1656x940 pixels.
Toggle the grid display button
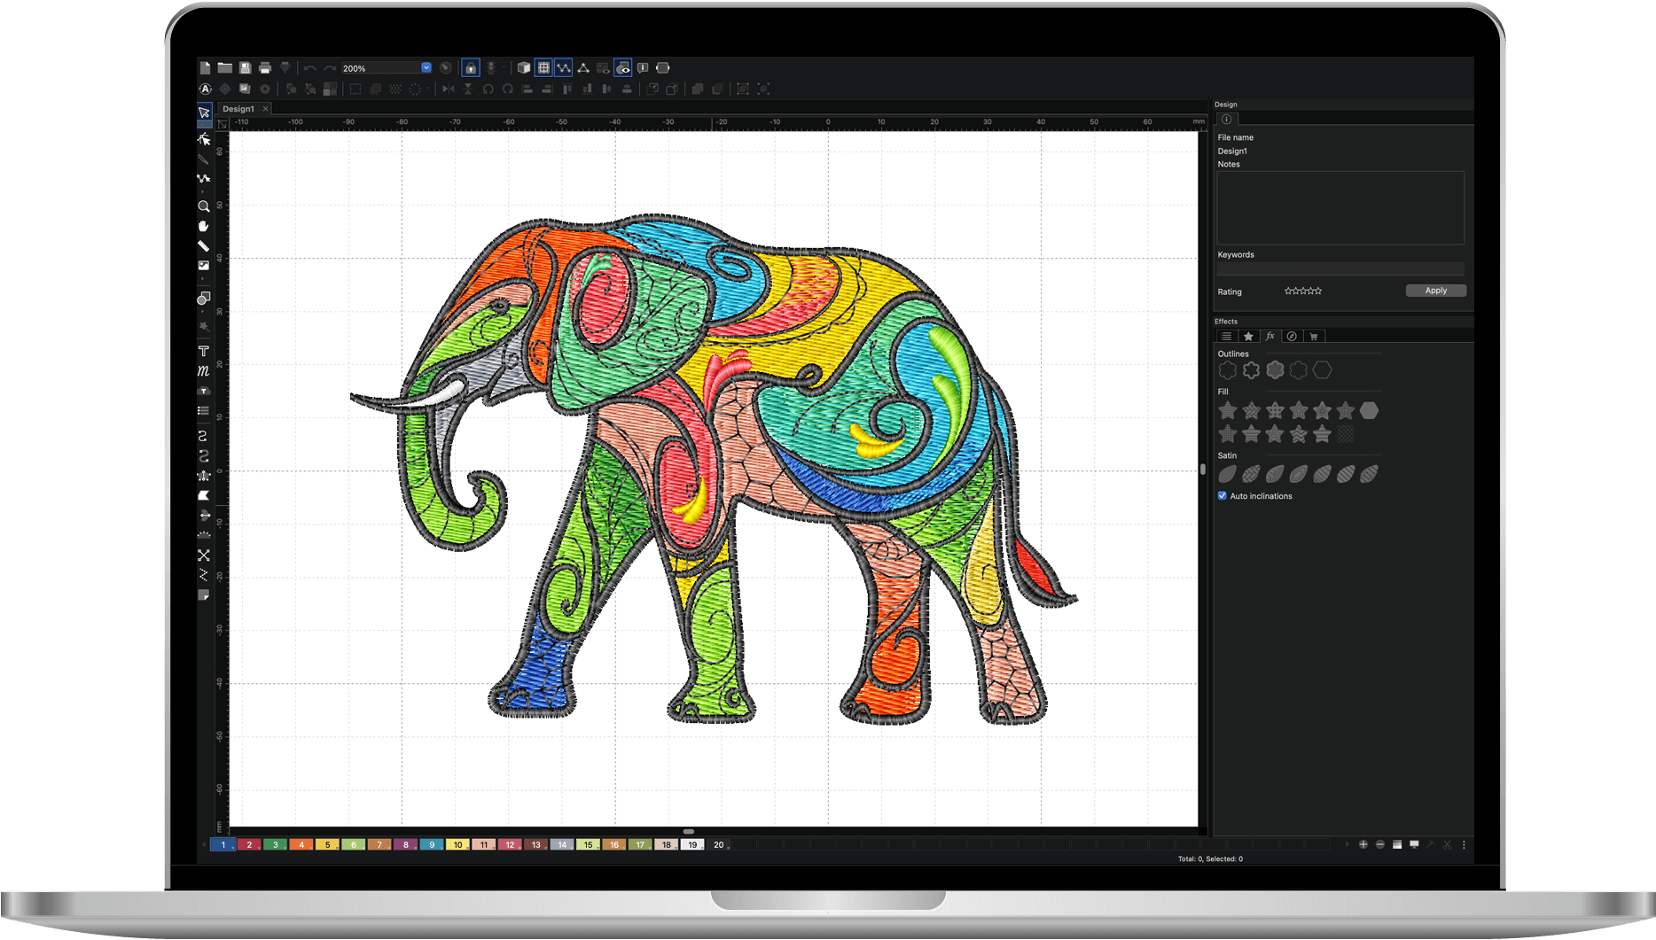click(x=543, y=68)
